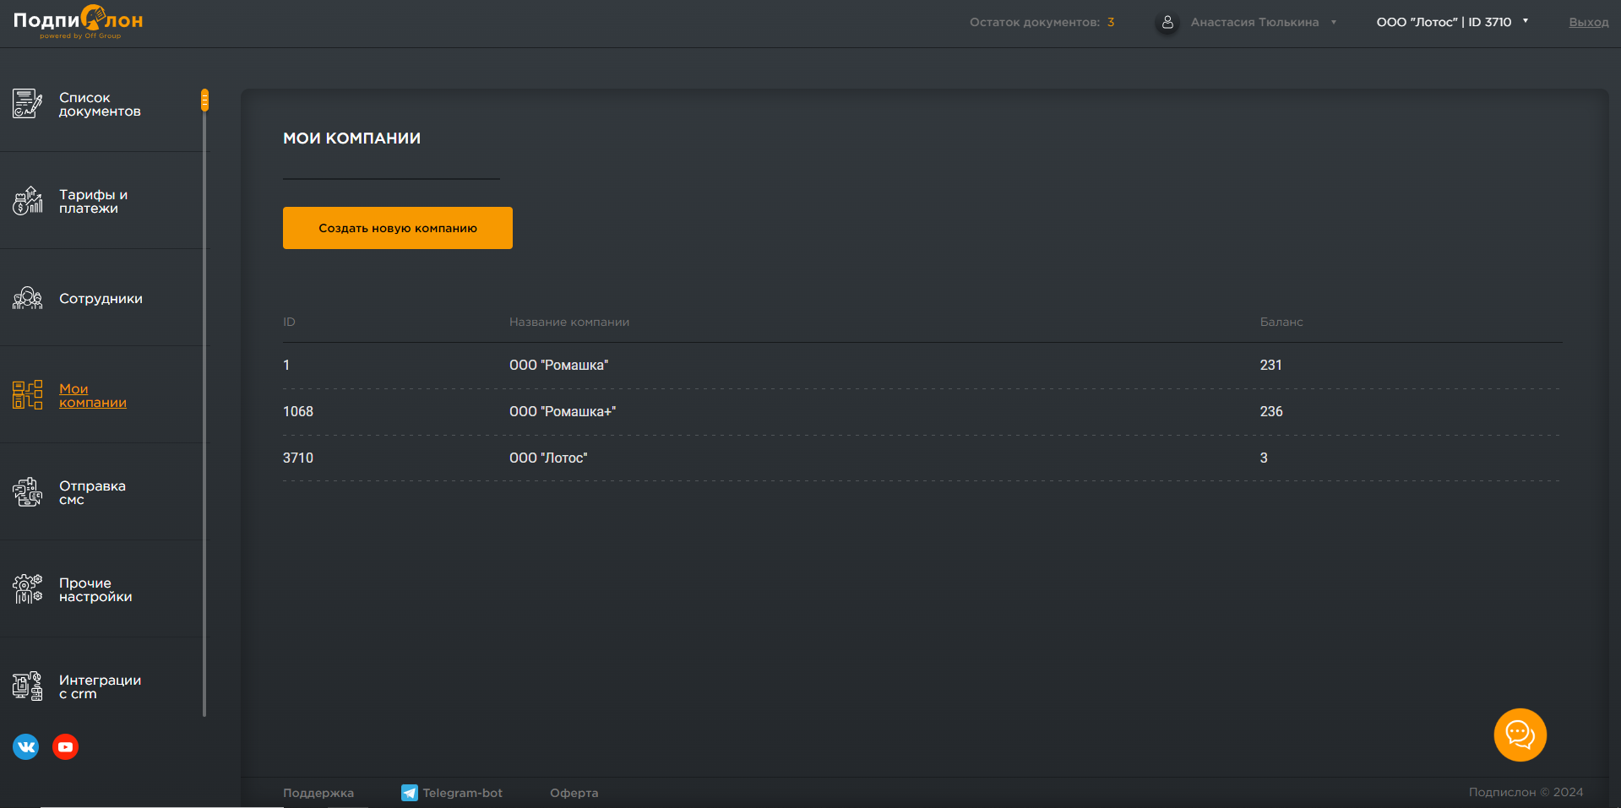
Task: Click the МОИ КОМПАНИИ page heading
Action: point(351,138)
